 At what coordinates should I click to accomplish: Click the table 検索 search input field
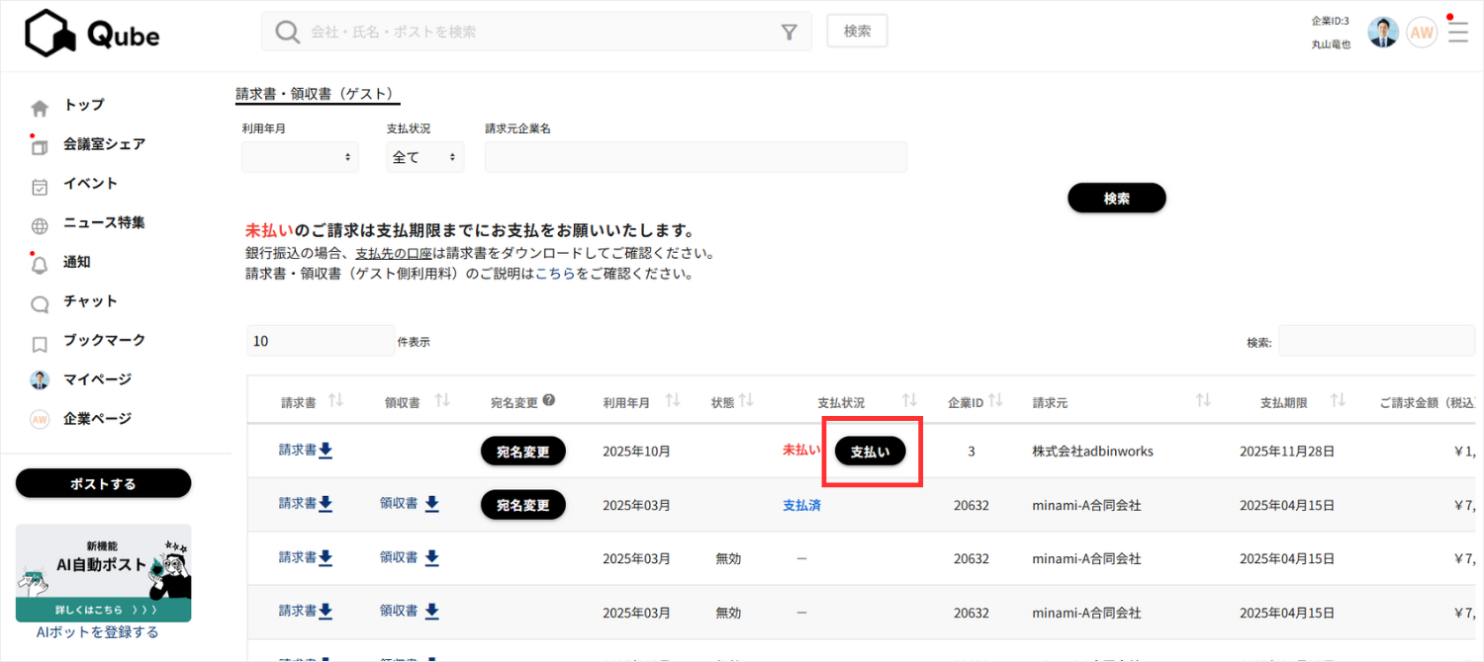1376,340
